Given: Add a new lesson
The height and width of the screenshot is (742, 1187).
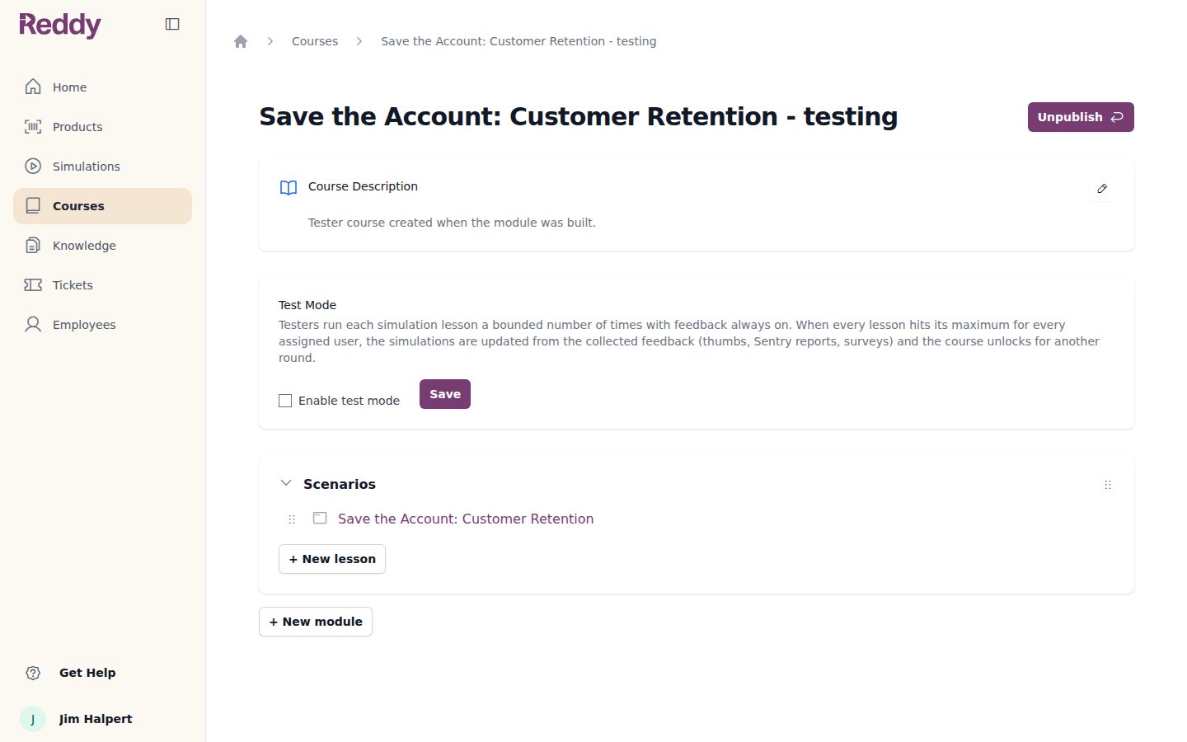Looking at the screenshot, I should coord(332,559).
